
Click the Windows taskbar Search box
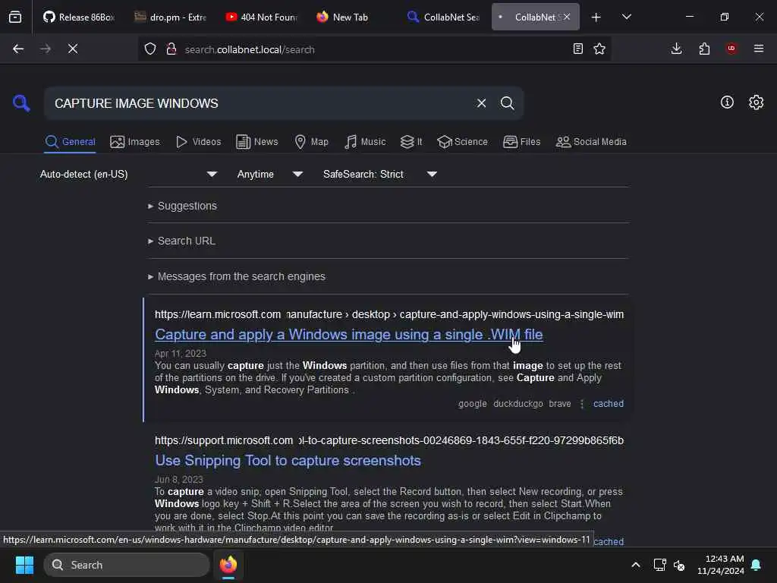(127, 565)
